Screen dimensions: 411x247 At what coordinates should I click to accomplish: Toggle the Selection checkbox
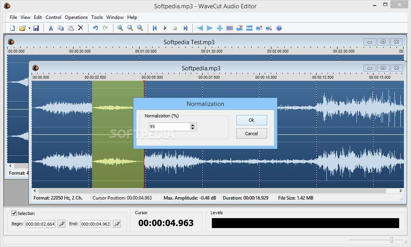[x=14, y=213]
